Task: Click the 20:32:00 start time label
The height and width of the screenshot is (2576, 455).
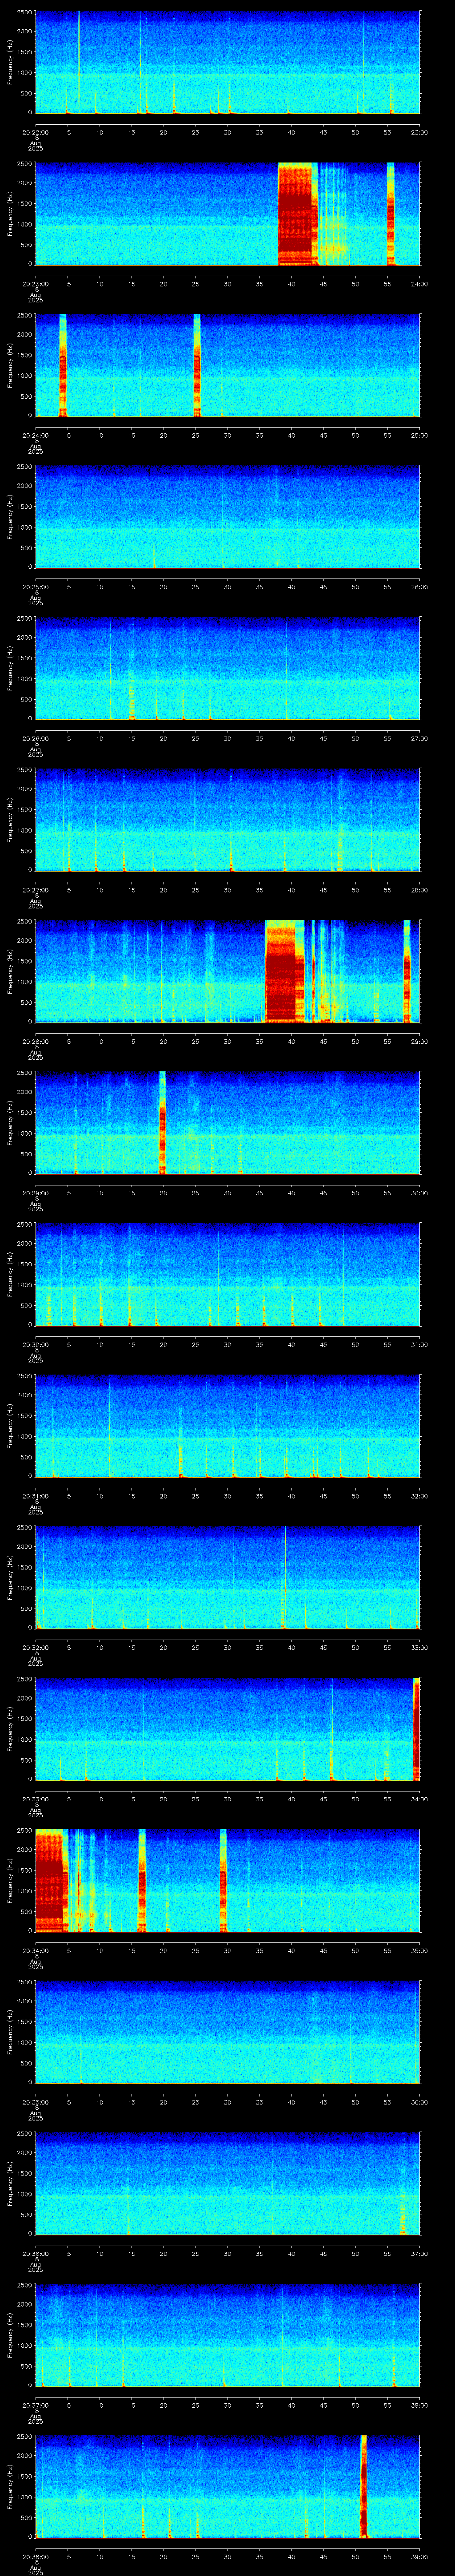Action: click(x=35, y=1647)
